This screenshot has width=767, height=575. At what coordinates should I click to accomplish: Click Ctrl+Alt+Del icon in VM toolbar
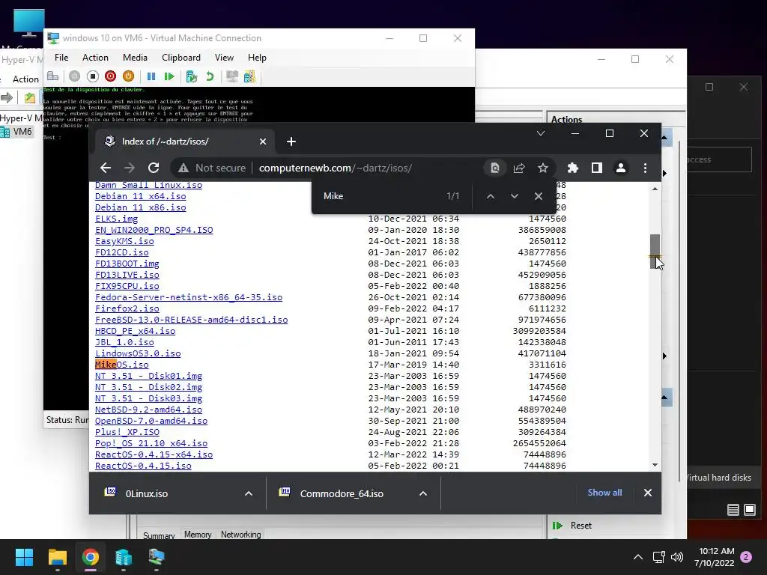tap(53, 76)
